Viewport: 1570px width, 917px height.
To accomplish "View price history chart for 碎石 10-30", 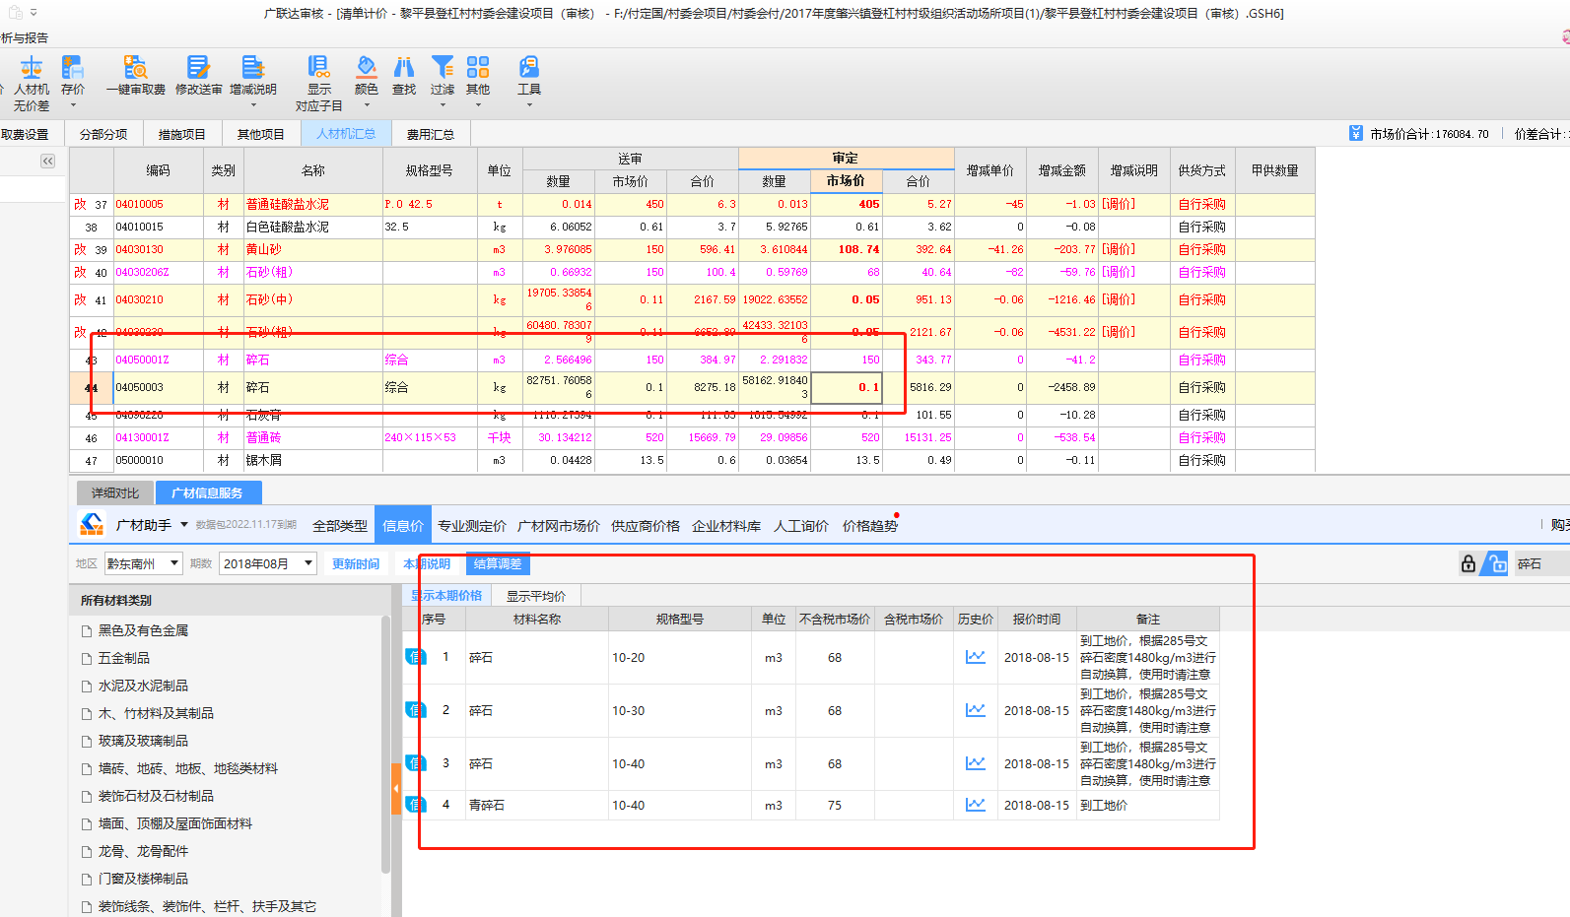I will click(975, 710).
